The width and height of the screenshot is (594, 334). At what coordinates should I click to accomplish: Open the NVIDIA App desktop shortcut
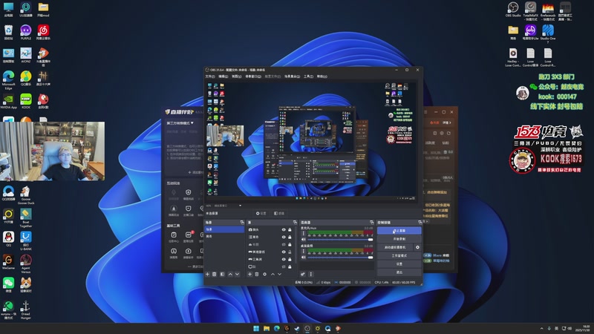tap(8, 101)
